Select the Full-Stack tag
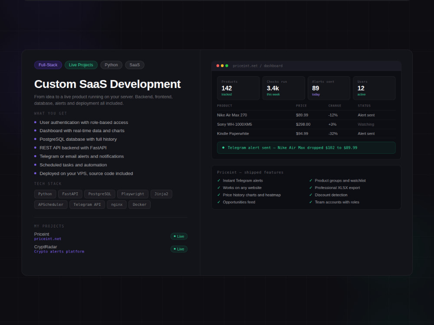Image resolution: width=434 pixels, height=325 pixels. [48, 65]
